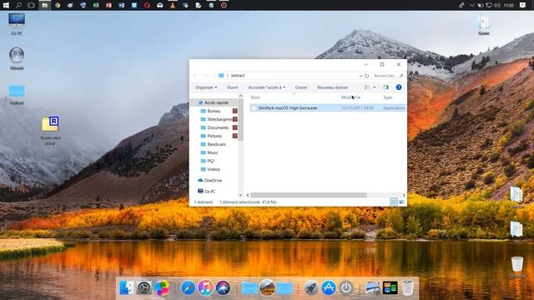Expand address bar history dropdown

click(x=360, y=76)
